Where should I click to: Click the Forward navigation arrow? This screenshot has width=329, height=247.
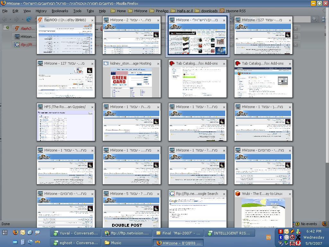16,19
